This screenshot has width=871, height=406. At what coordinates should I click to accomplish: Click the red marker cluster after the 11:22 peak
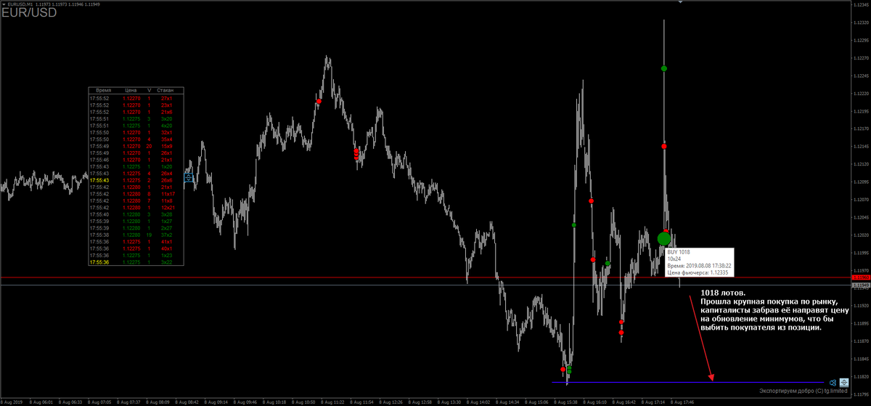pyautogui.click(x=356, y=154)
